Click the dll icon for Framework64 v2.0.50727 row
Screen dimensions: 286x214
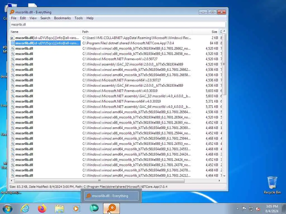pyautogui.click(x=12, y=80)
